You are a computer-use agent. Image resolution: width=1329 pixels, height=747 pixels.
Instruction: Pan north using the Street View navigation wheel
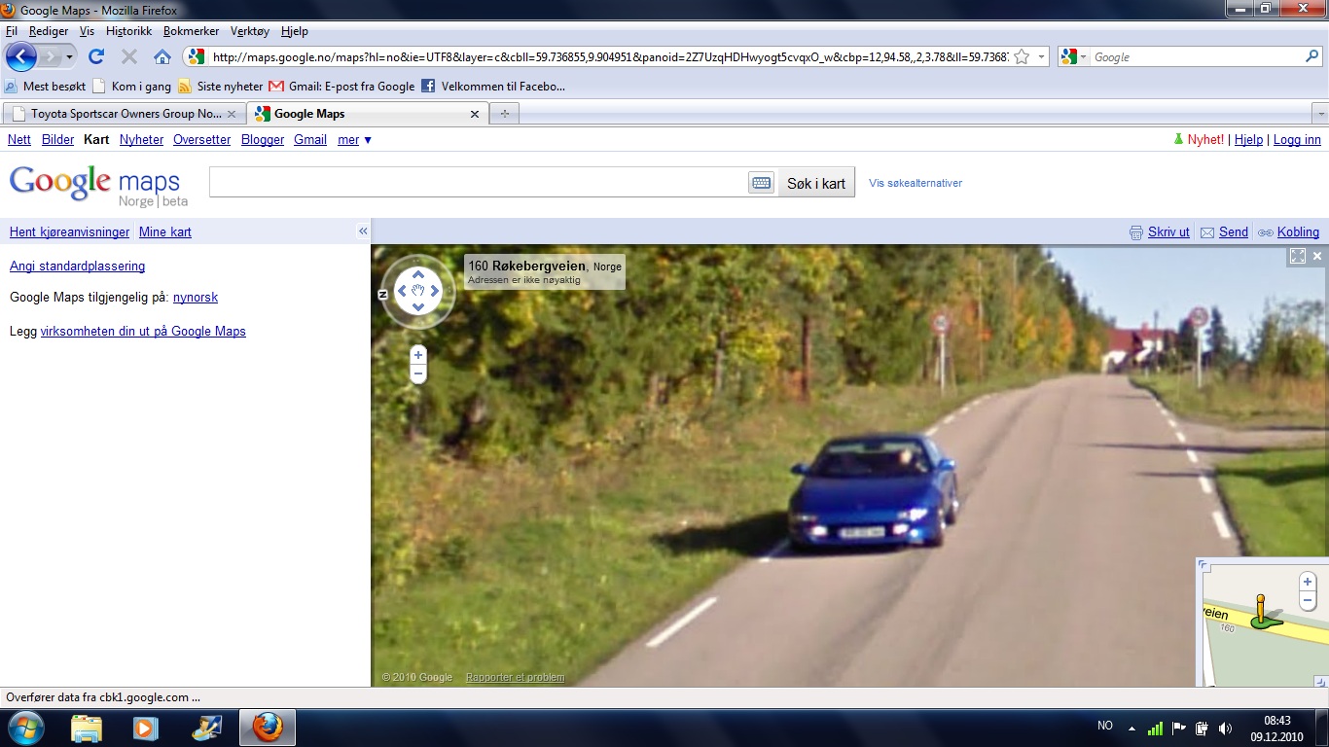417,273
